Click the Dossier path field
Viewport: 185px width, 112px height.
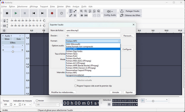pos(93,36)
